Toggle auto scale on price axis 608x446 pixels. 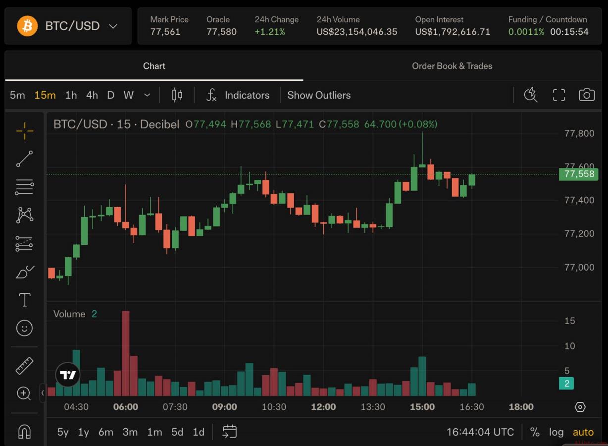[x=583, y=432]
